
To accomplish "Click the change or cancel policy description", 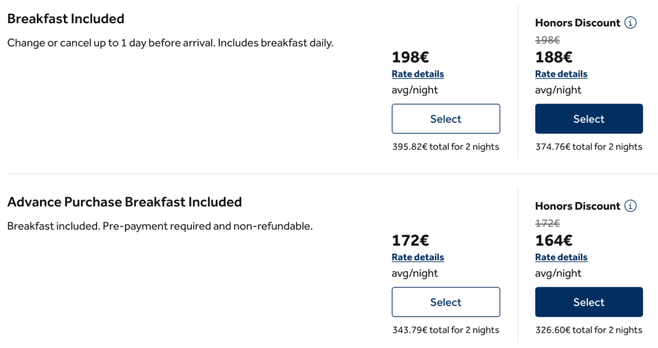I will point(170,43).
